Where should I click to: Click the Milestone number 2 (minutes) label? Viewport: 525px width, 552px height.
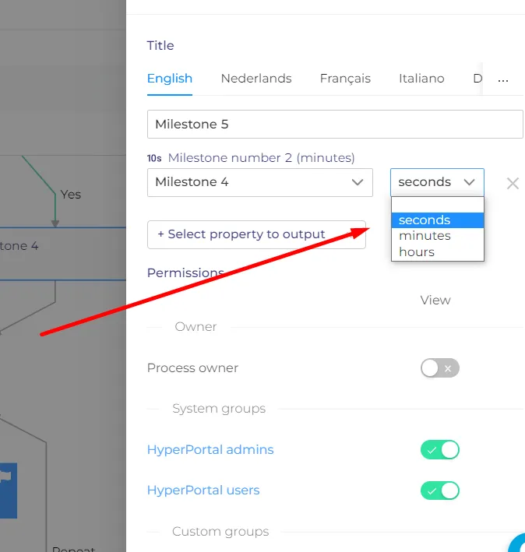pos(261,158)
